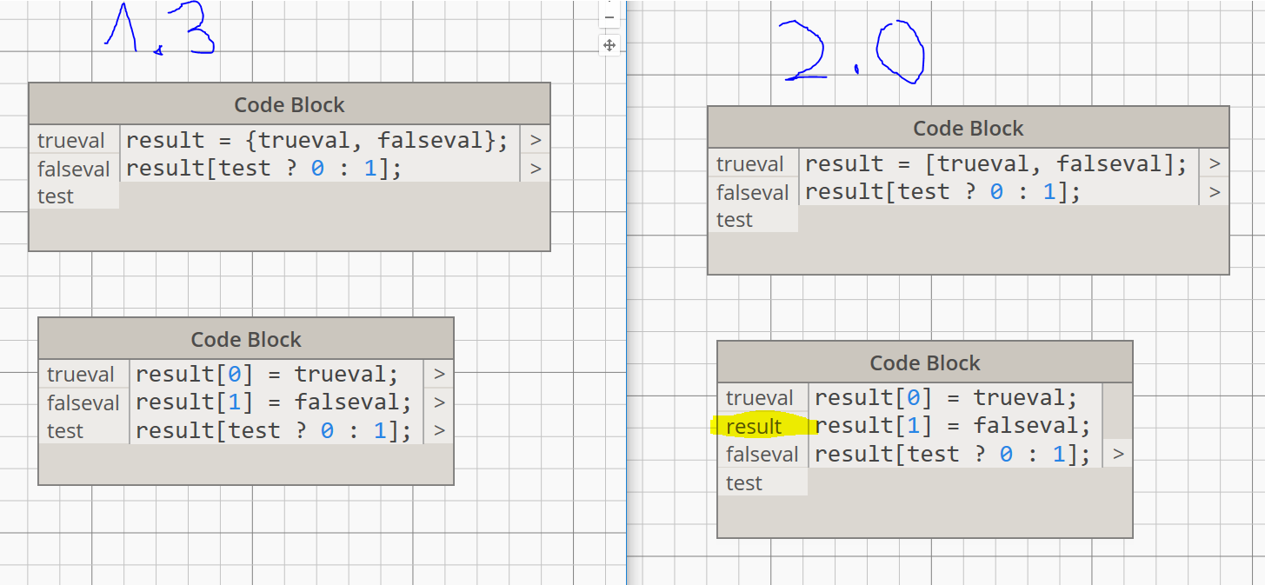Click the output chevron on the lower-right Code Block
Viewport: 1265px width, 585px height.
click(1118, 454)
